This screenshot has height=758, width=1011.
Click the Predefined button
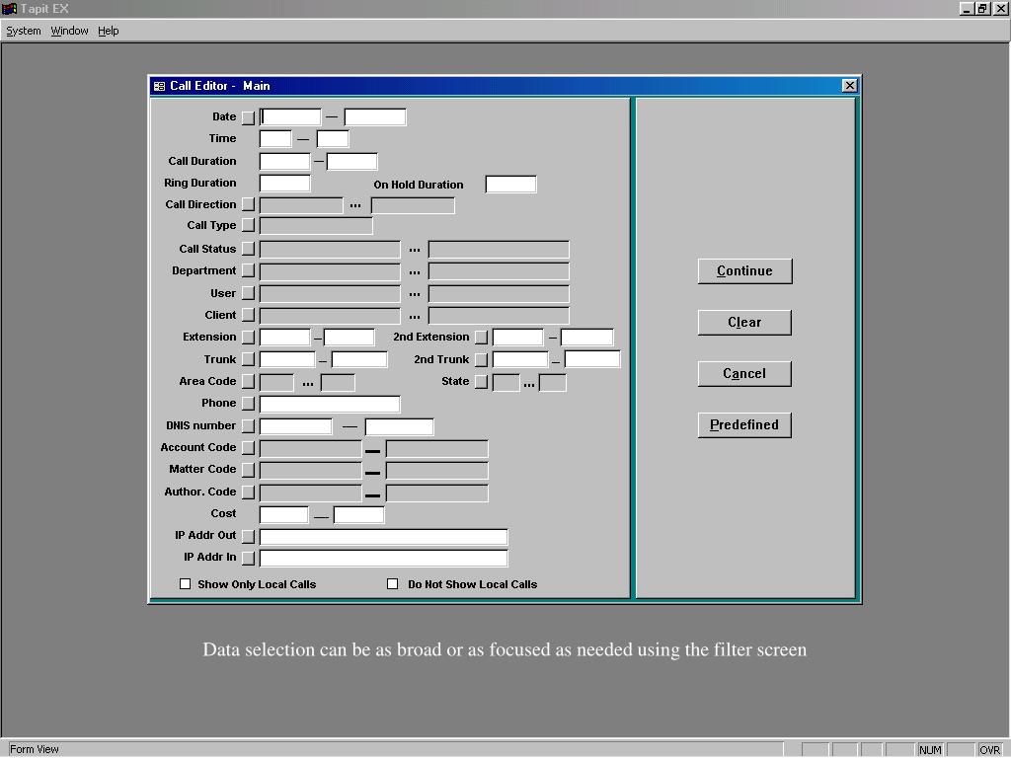coord(744,425)
